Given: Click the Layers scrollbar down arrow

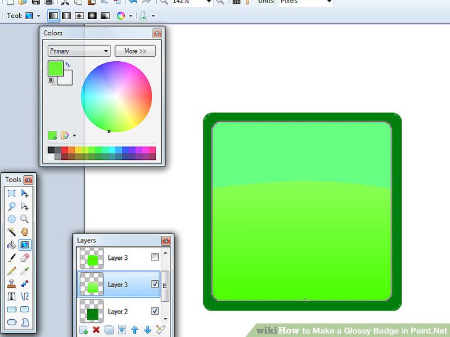Looking at the screenshot, I should [x=165, y=318].
